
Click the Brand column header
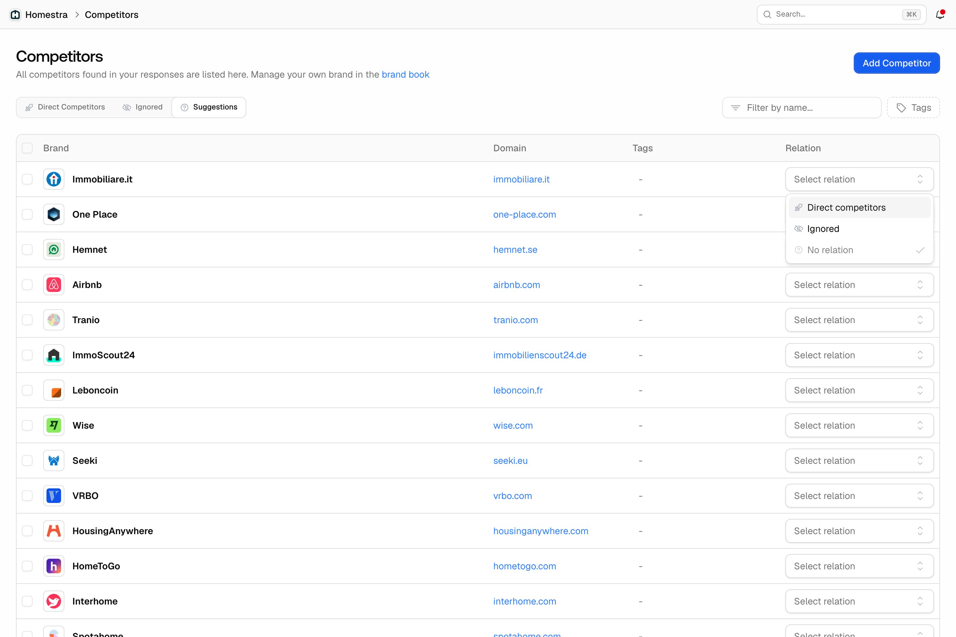[x=56, y=148]
